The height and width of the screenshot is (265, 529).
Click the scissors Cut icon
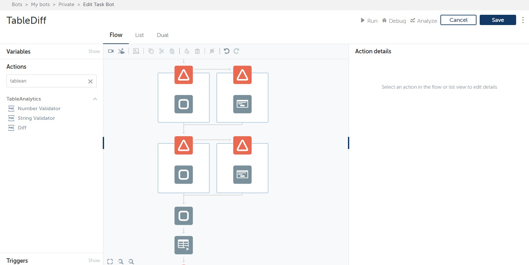pos(162,51)
